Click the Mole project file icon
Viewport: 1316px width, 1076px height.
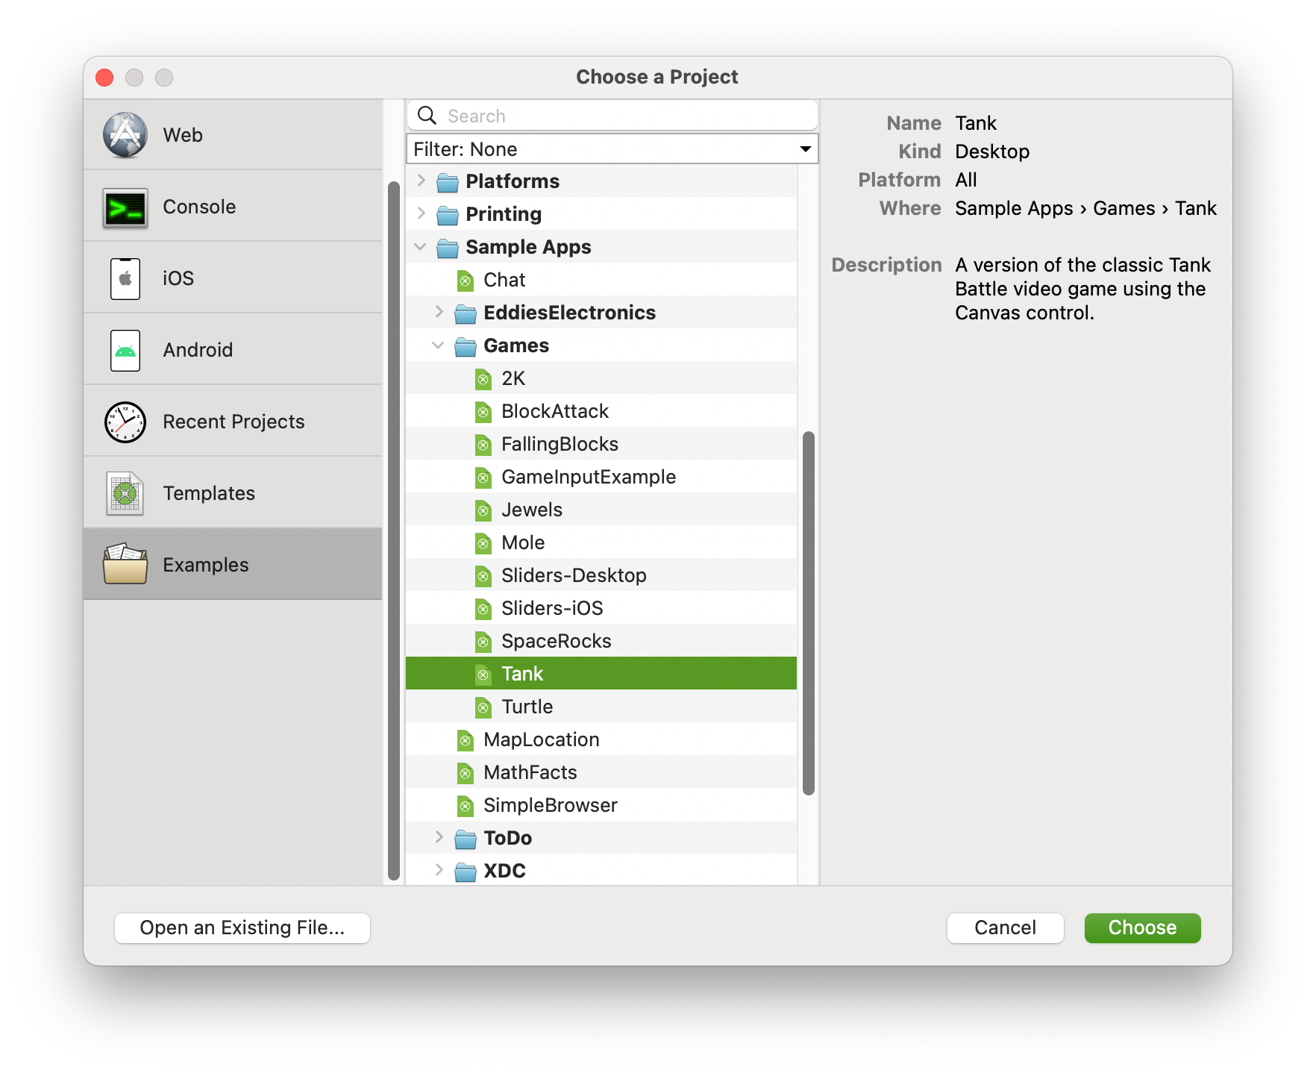tap(483, 543)
